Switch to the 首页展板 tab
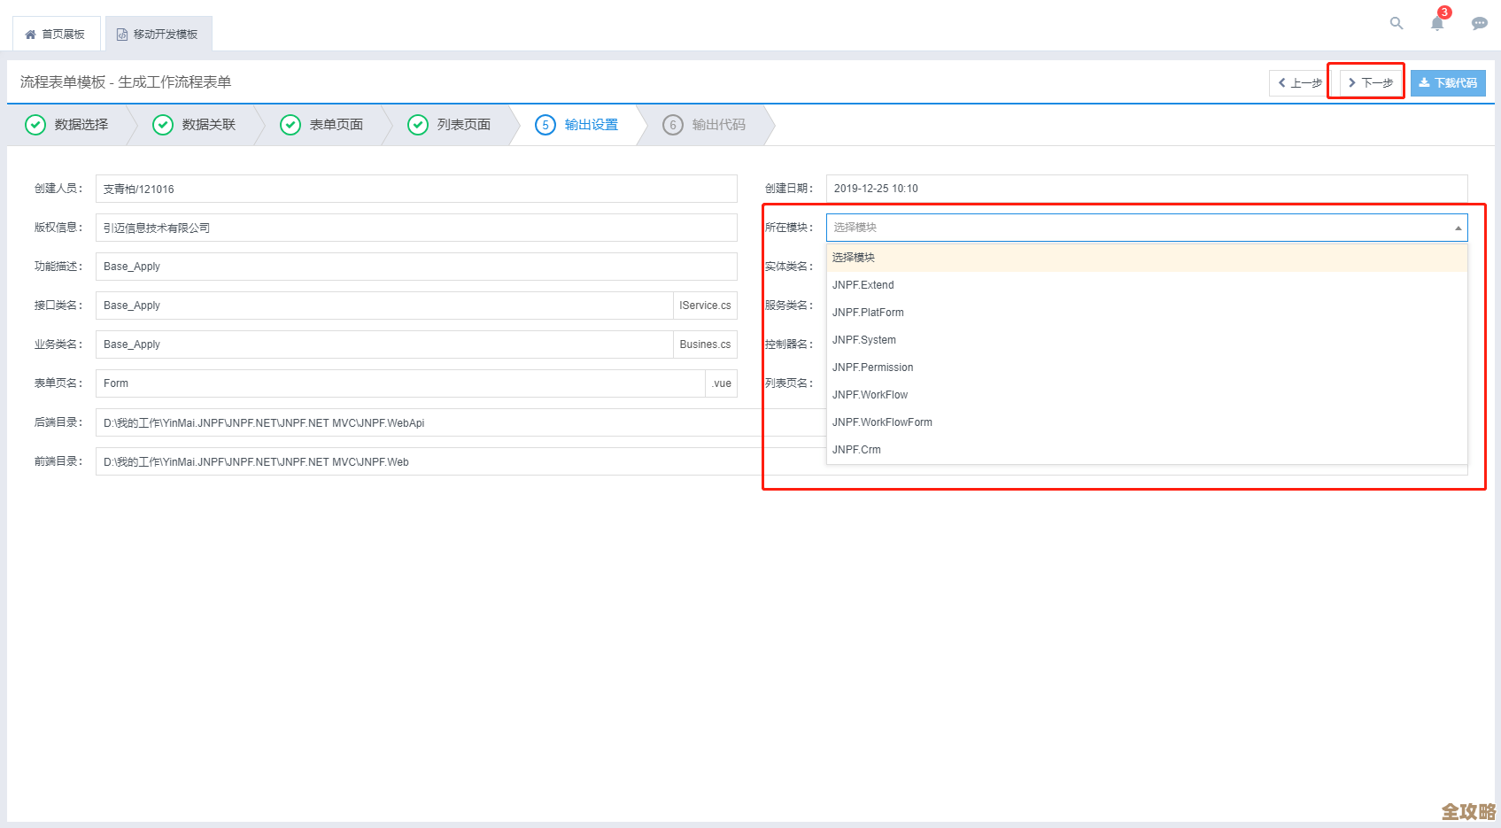This screenshot has height=828, width=1501. (56, 35)
